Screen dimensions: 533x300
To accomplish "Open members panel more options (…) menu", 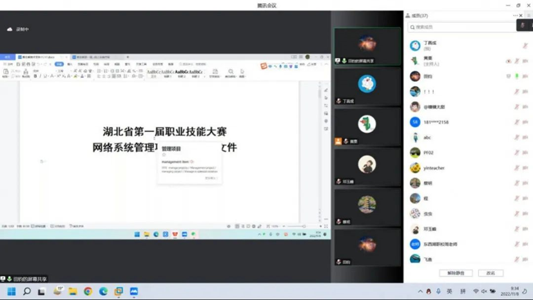I will 515,15.
